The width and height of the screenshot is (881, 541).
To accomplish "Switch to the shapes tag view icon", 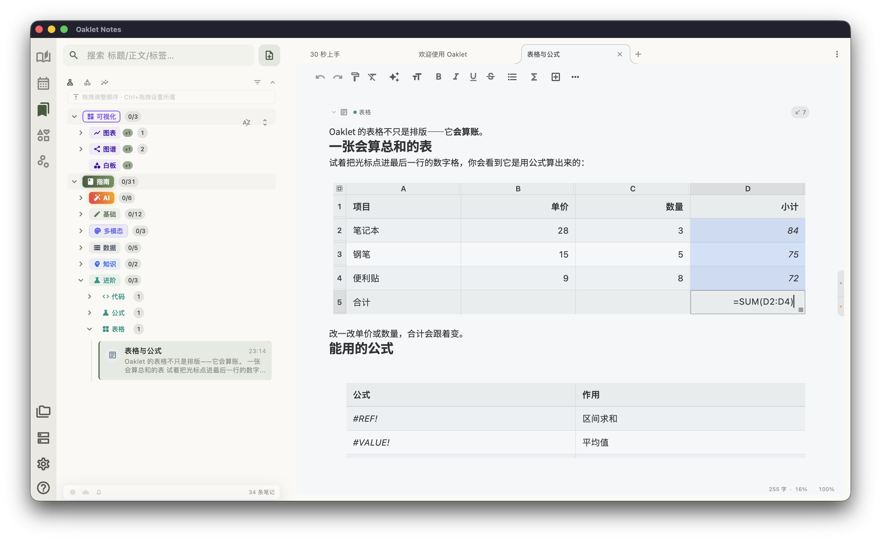I will 87,82.
